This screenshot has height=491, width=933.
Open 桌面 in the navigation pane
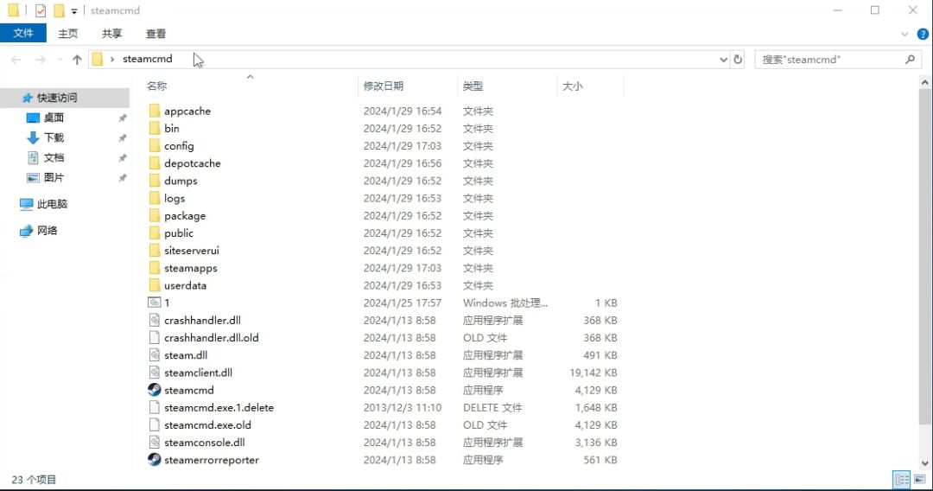pyautogui.click(x=54, y=118)
